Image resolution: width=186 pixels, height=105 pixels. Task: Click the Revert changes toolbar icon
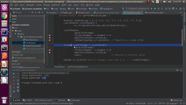176,9
